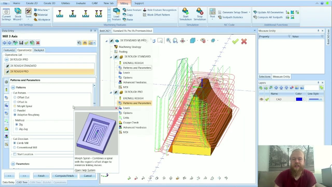Select 3X ROUGH STANDARD in Operations List
This screenshot has width=332, height=187.
(50, 66)
